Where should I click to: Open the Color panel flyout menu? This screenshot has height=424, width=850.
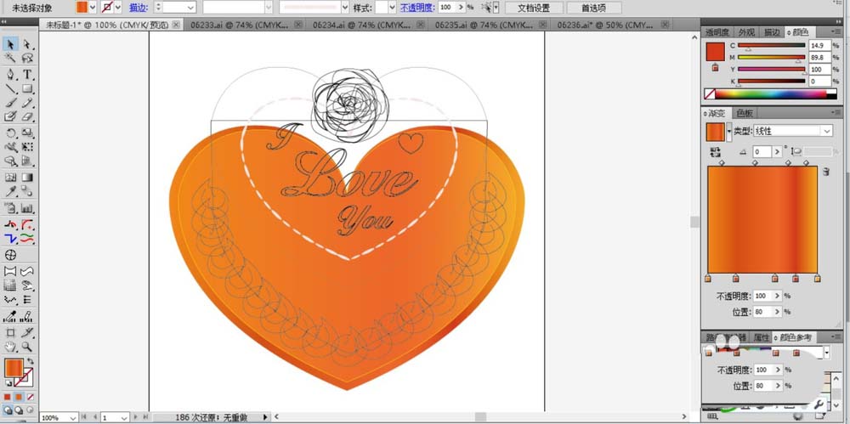tap(835, 32)
